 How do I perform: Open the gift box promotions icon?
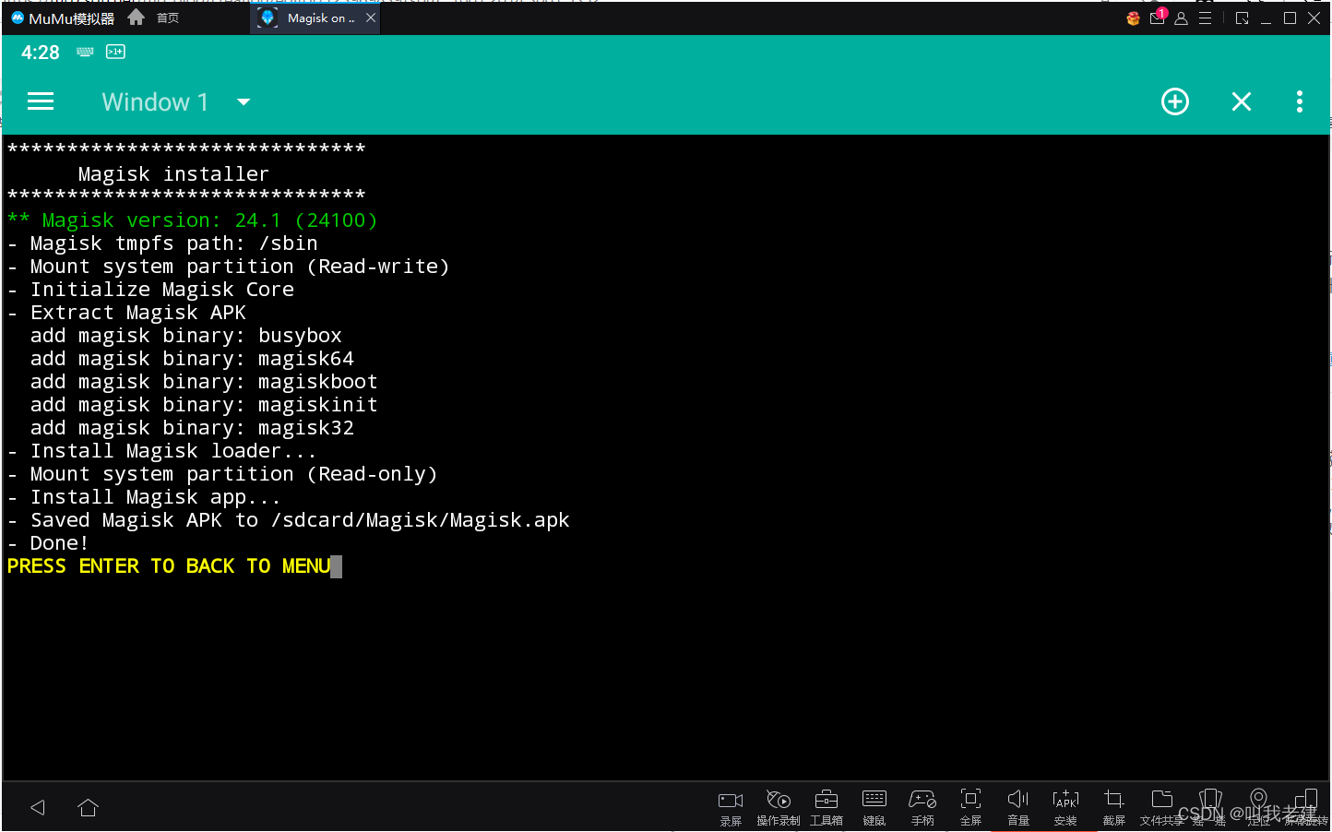pos(1133,18)
